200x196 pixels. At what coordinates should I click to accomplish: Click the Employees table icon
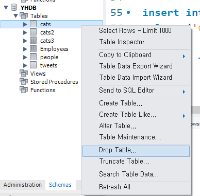[x=33, y=49]
